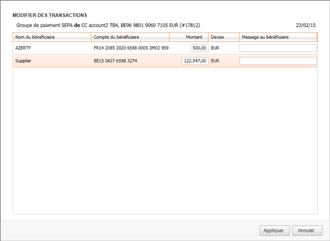
Task: Click the EUR currency cell for AZERTY
Action: pyautogui.click(x=215, y=48)
